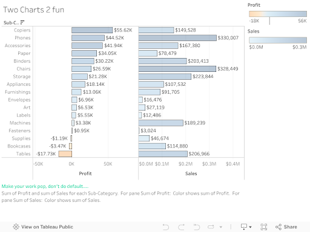Click the Sub-C column header
Viewport: 310px width, 232px height.
(11, 22)
